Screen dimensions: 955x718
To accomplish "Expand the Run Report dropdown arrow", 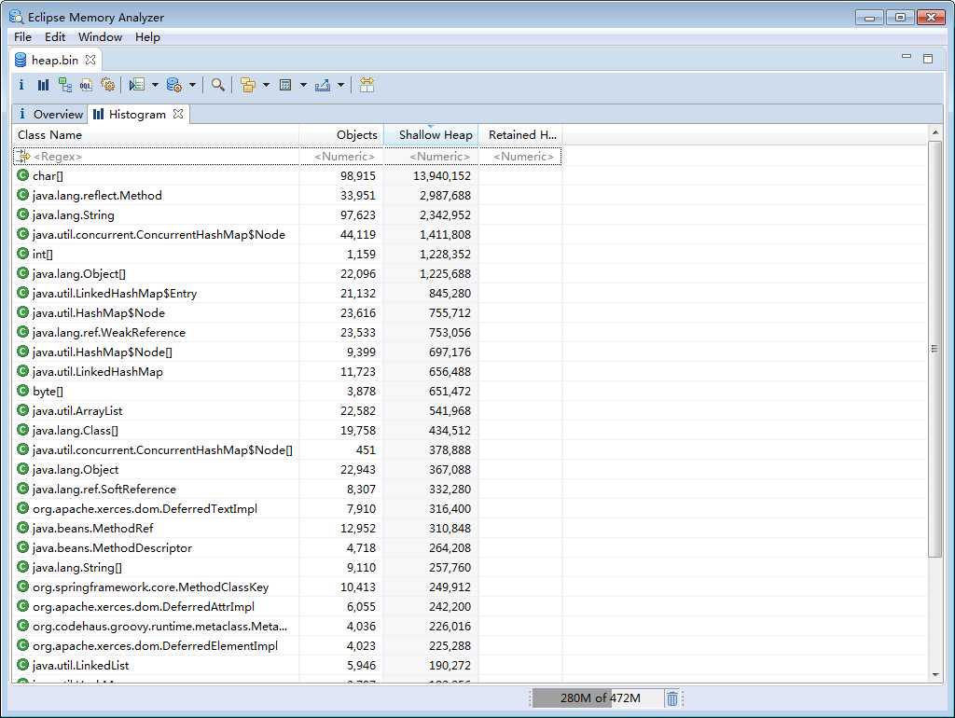I will [155, 85].
